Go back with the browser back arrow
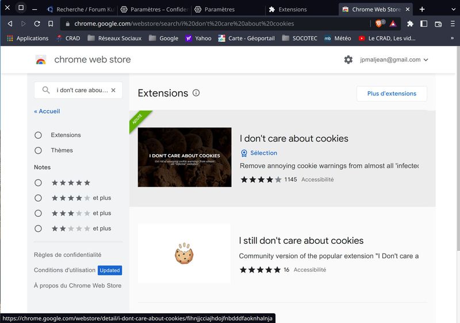Viewport: 460px width, 323px height. [10, 24]
